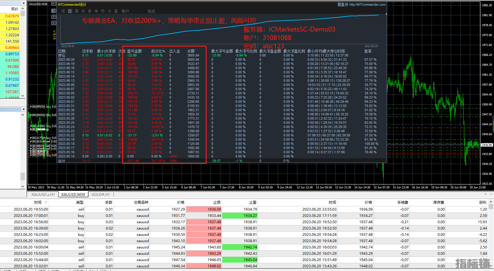Click the 余额 balance column header
494x271 pixels.
point(191,51)
